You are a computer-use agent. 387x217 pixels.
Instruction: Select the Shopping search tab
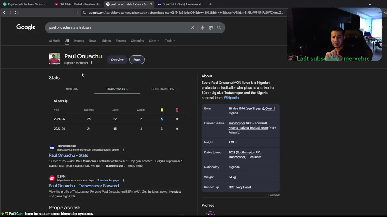coord(138,41)
